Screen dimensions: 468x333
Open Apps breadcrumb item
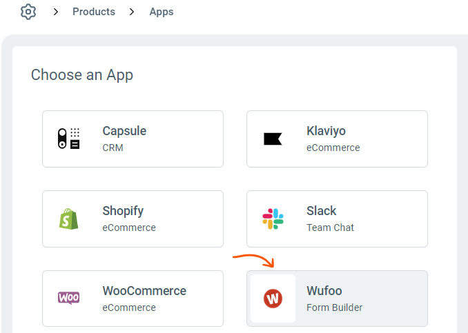[162, 12]
